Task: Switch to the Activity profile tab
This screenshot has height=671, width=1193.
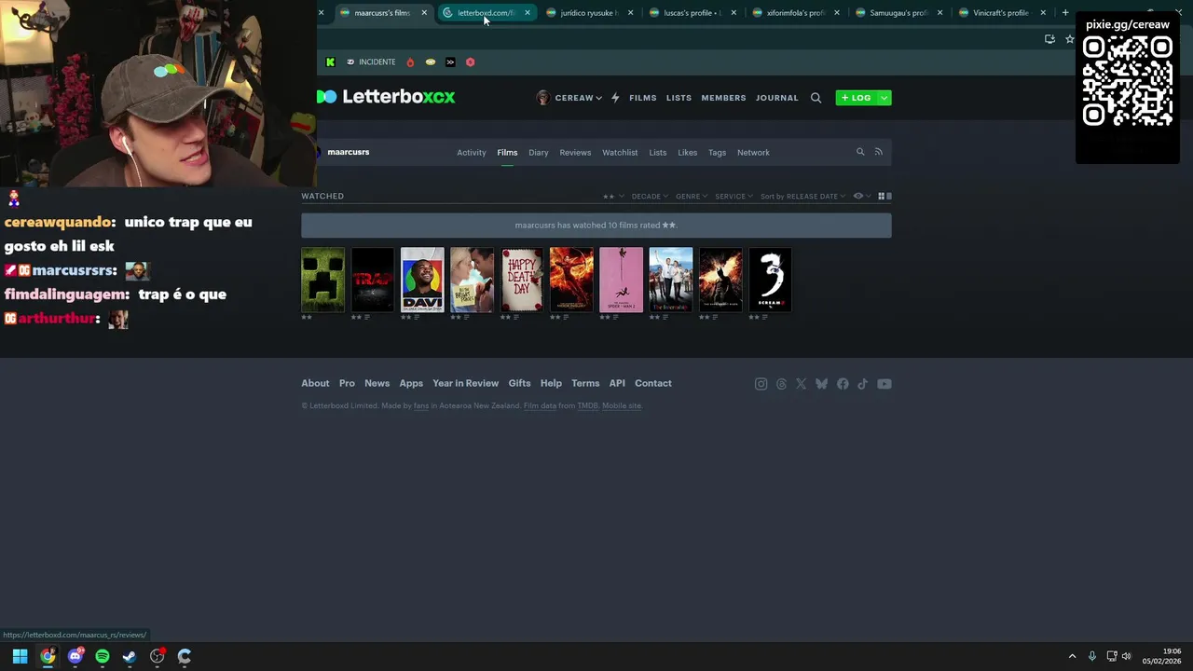Action: [471, 152]
